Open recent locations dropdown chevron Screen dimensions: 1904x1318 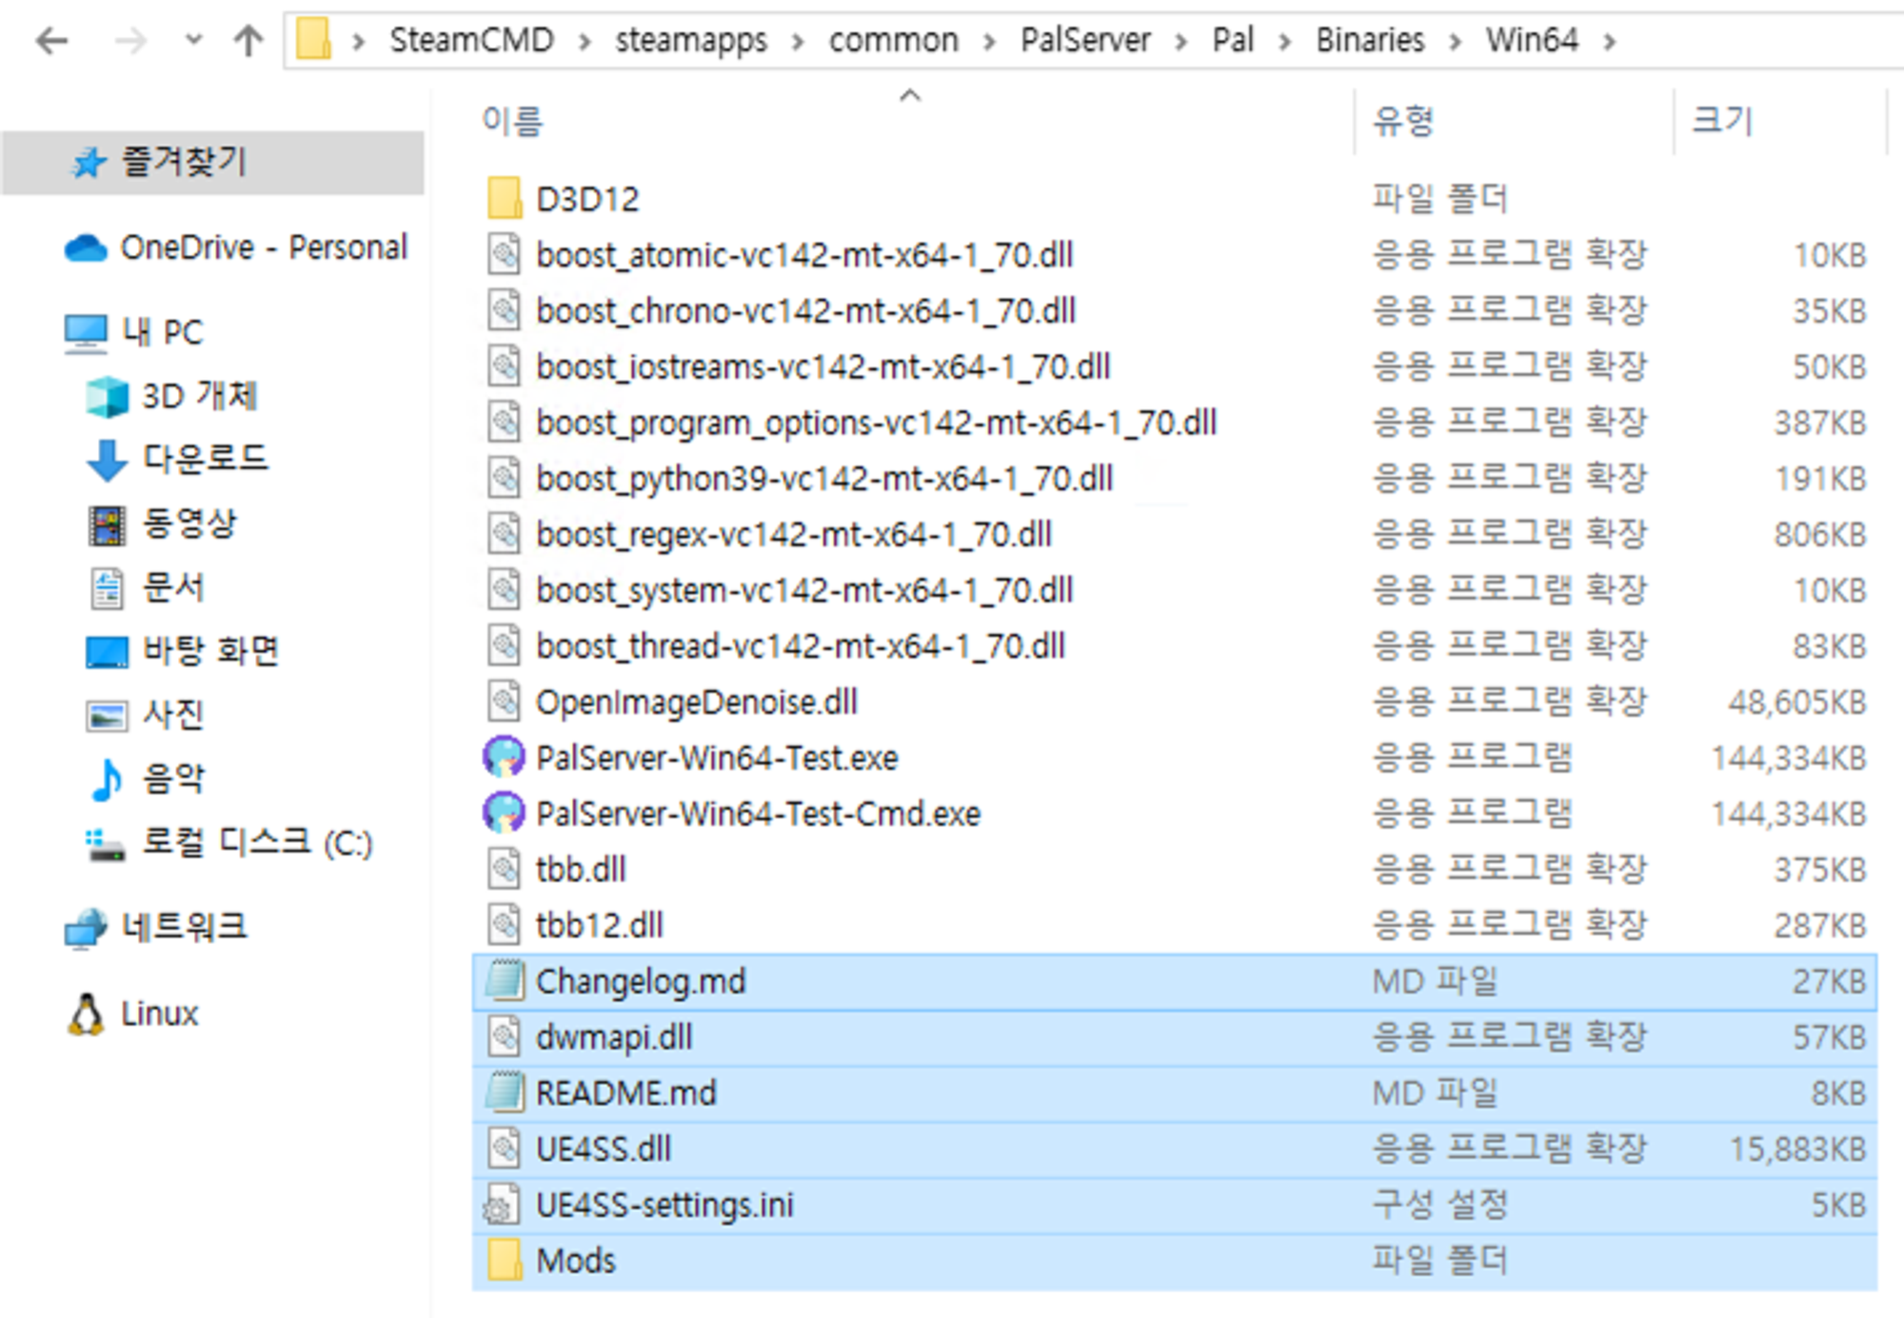coord(193,41)
